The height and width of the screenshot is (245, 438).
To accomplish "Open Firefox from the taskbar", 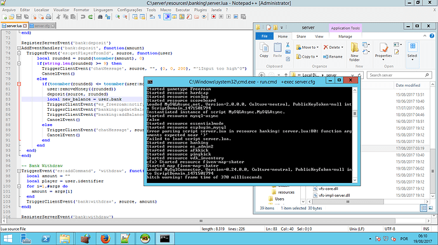I will pyautogui.click(x=105, y=239).
